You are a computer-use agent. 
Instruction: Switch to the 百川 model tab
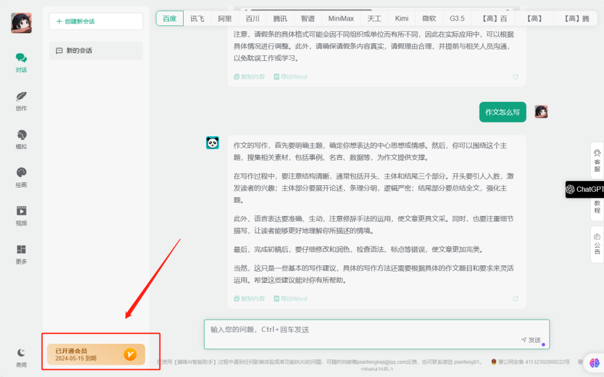(252, 19)
